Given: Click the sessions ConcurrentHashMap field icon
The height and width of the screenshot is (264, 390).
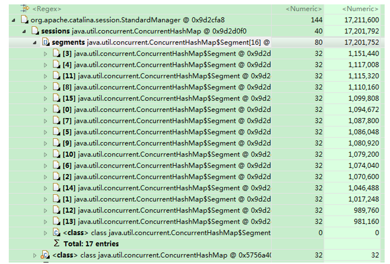Looking at the screenshot, I should [x=35, y=31].
